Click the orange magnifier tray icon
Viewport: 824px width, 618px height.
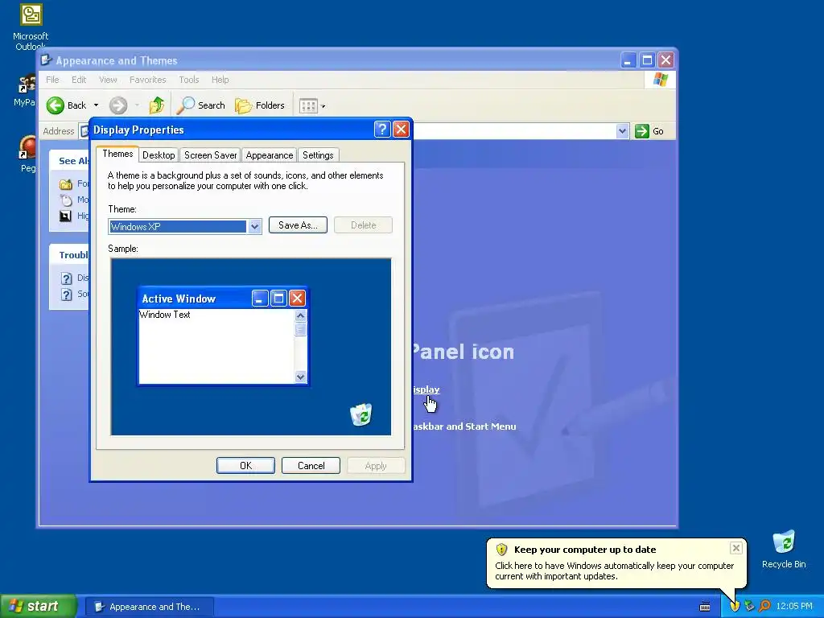(764, 606)
